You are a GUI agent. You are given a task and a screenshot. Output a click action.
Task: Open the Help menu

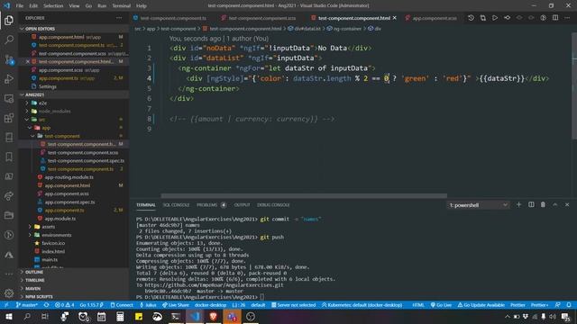pos(142,6)
